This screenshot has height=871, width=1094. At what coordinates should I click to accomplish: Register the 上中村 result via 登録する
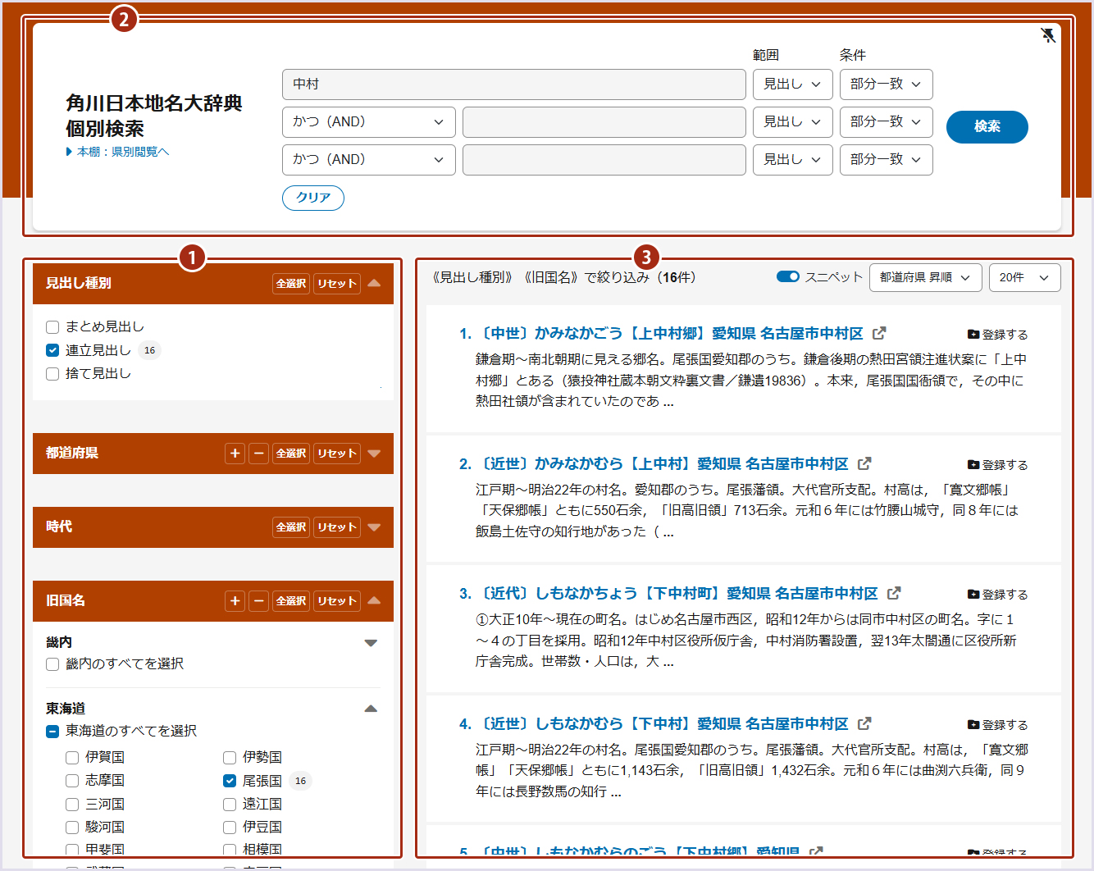coord(997,465)
